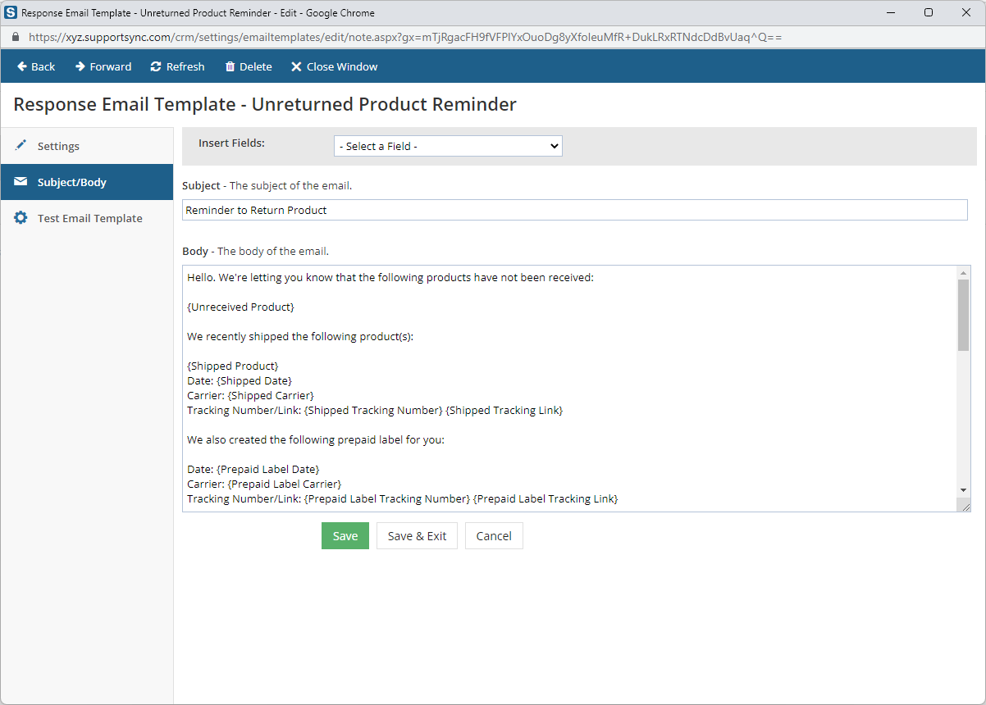Open the Settings tab in sidebar
986x705 pixels.
(x=58, y=146)
